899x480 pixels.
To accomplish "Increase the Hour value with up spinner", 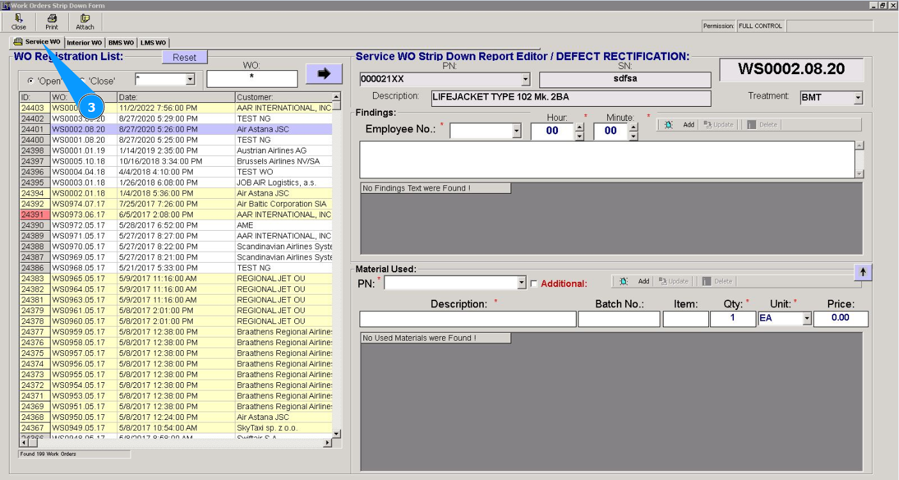I will 580,127.
